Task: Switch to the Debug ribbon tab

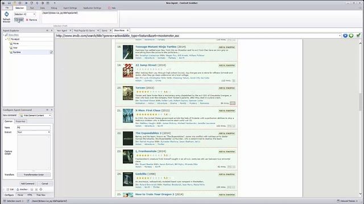Action: pos(54,8)
